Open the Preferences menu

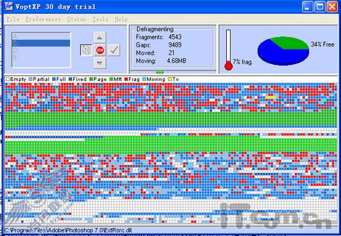tap(43, 19)
